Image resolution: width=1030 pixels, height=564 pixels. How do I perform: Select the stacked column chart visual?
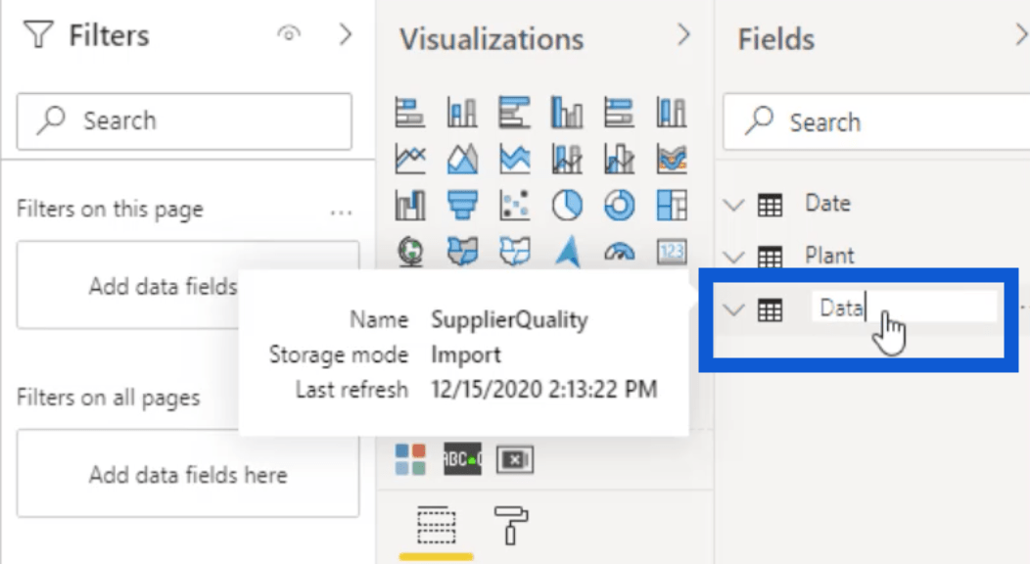point(462,113)
